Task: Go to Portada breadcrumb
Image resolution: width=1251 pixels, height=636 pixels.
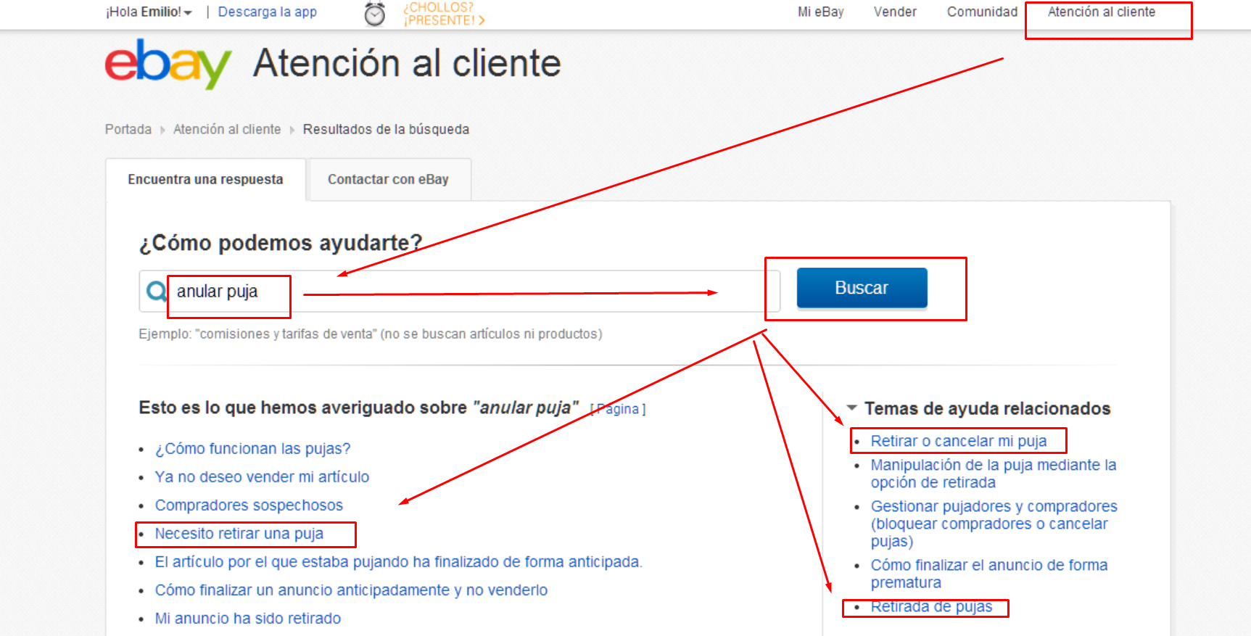Action: click(x=128, y=129)
